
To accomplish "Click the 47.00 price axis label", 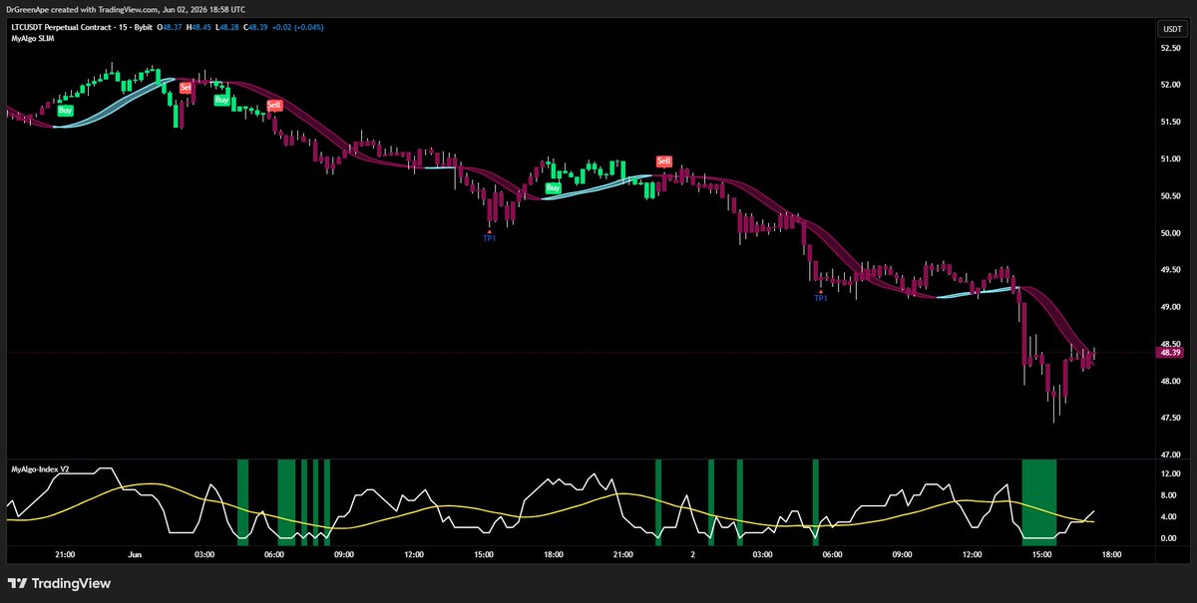I will point(1171,455).
